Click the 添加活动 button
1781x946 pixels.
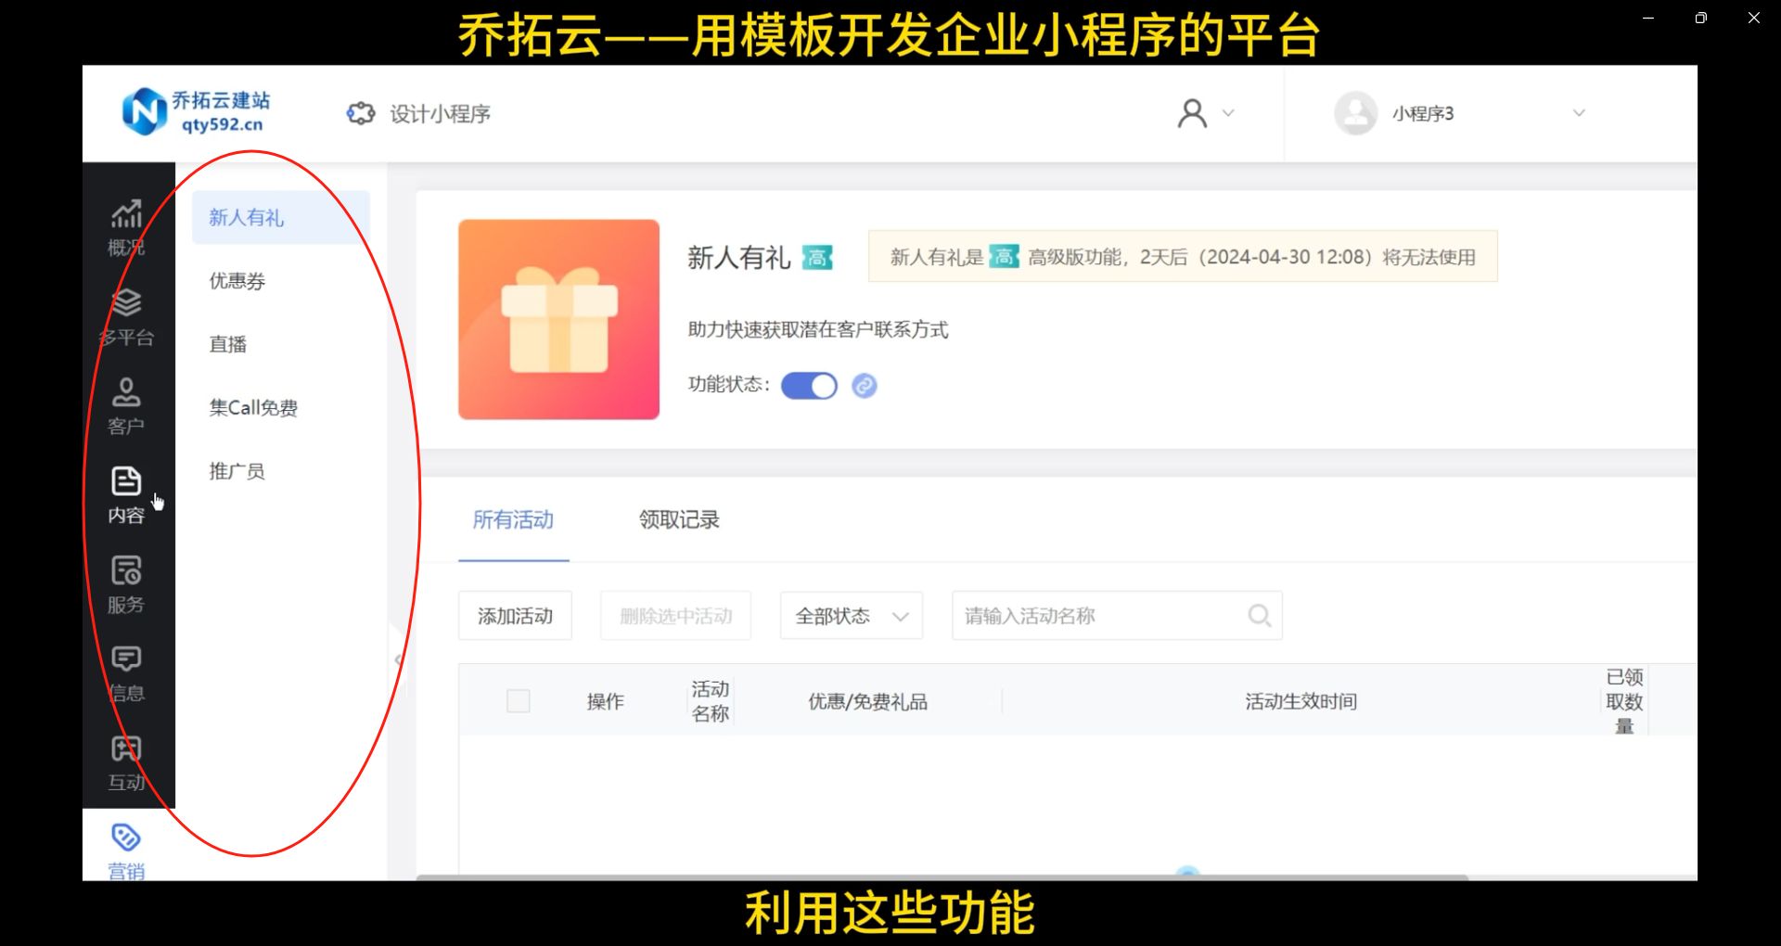[x=515, y=616]
